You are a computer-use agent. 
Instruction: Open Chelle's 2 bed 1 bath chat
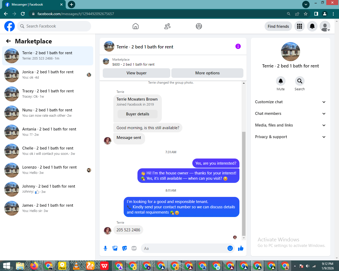pos(48,151)
